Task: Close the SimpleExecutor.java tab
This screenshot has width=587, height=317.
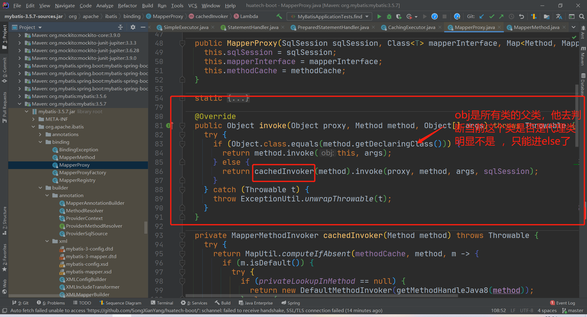Action: pyautogui.click(x=213, y=27)
